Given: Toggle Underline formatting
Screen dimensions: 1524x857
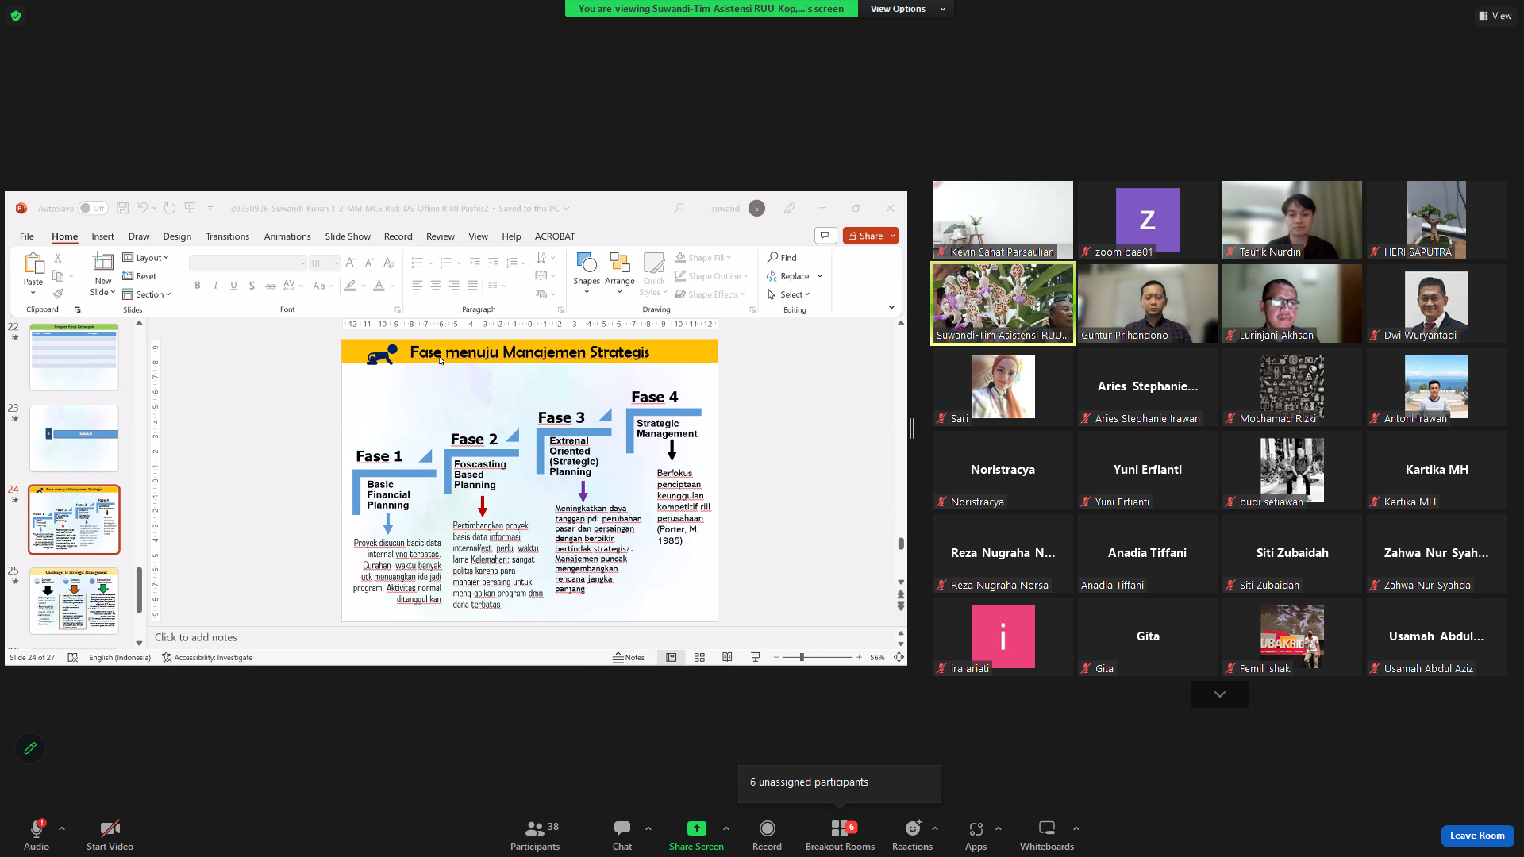Looking at the screenshot, I should 233,286.
